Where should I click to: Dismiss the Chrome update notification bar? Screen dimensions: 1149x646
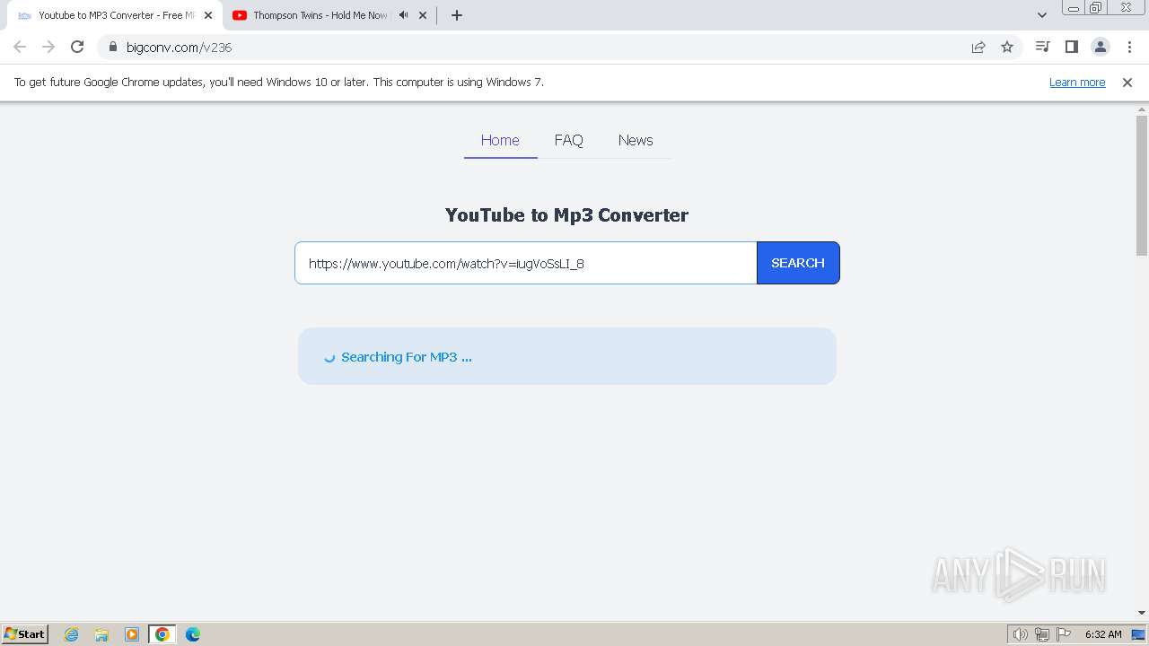[1127, 83]
